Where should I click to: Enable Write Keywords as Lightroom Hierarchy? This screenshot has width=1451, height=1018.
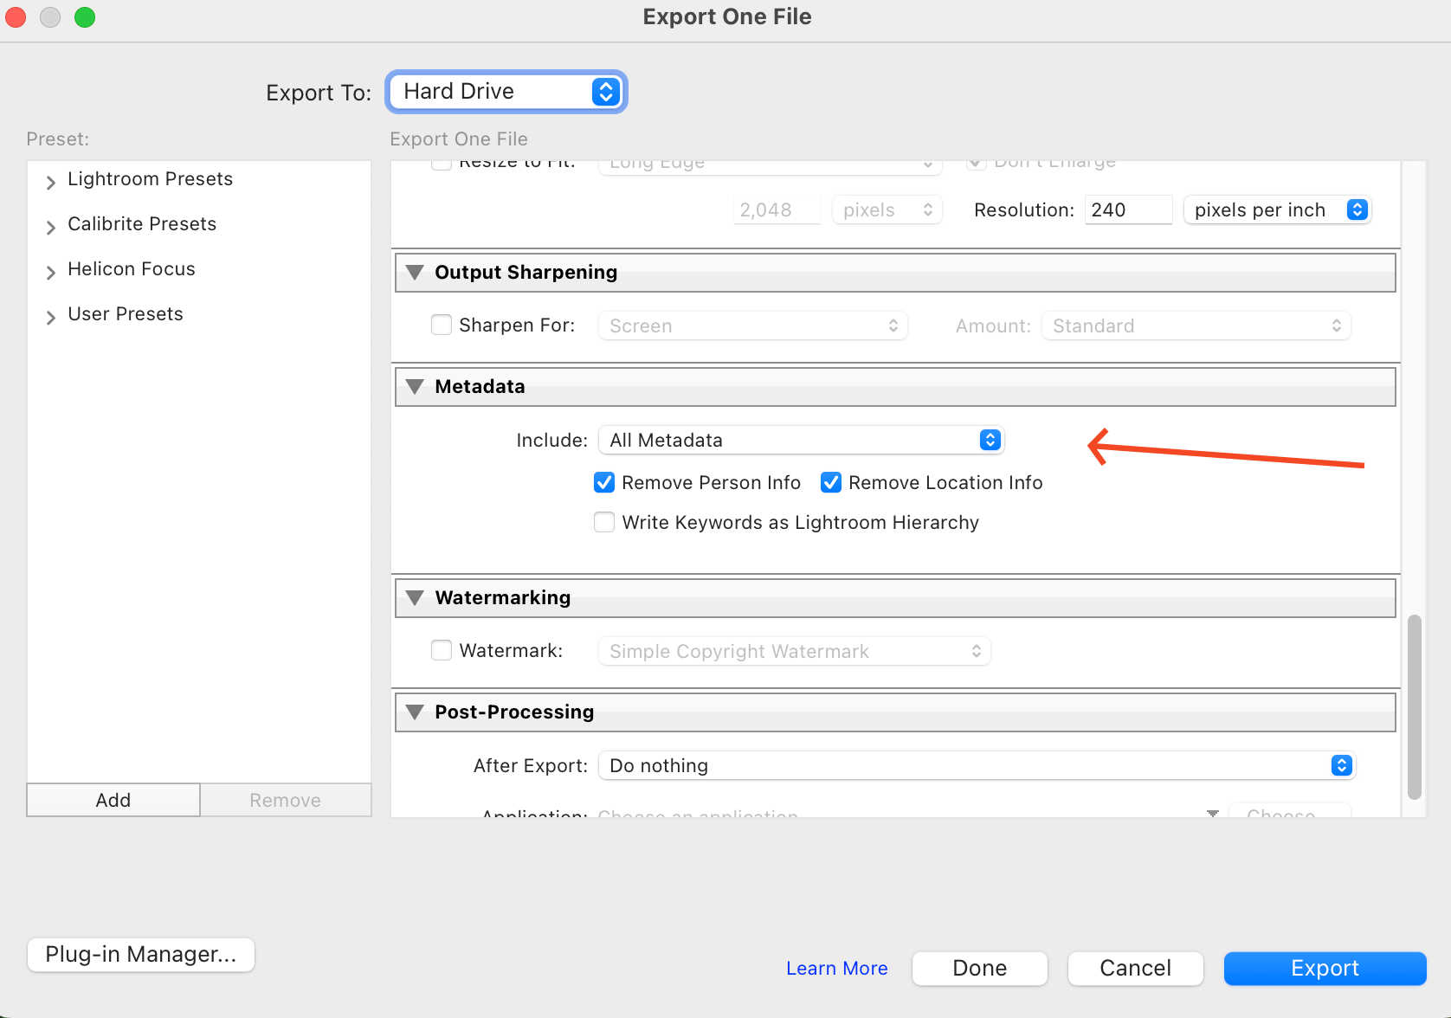(x=604, y=523)
